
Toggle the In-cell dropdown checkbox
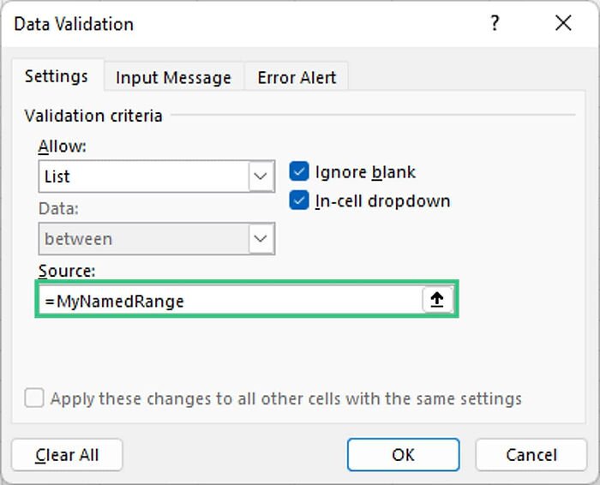[x=299, y=201]
